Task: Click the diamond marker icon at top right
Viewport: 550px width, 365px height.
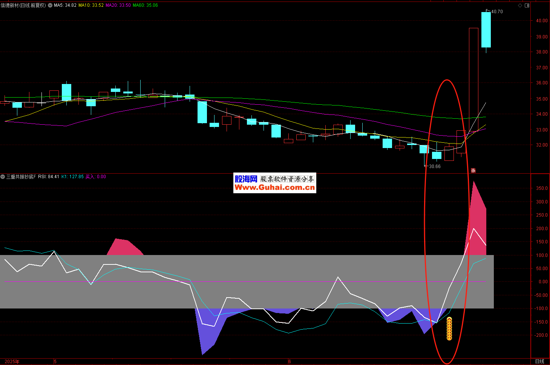Action: (520, 5)
